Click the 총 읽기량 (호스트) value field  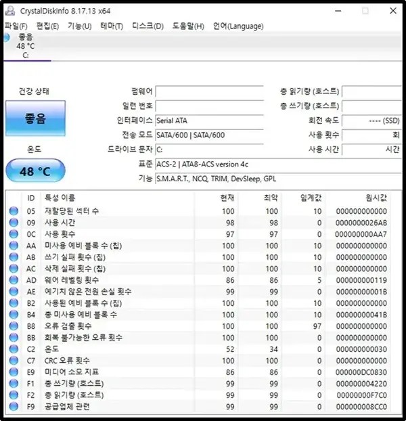tap(371, 91)
